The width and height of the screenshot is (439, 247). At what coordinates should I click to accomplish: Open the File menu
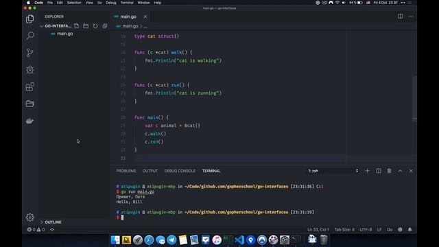tap(50, 3)
